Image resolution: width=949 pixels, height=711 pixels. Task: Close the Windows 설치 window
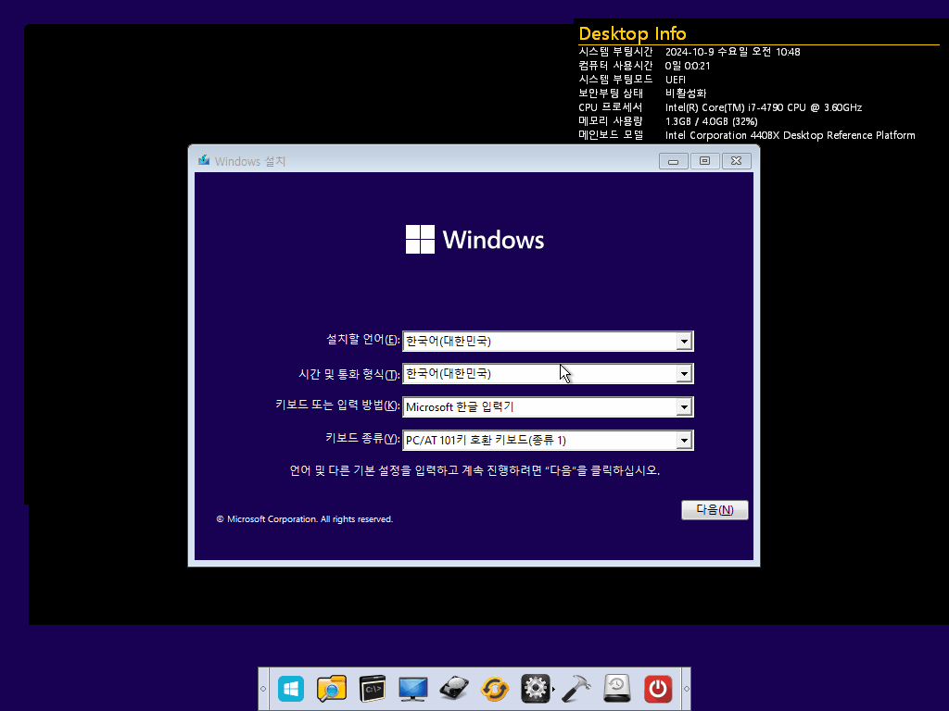(736, 161)
